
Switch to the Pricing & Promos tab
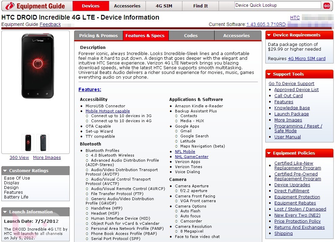click(98, 35)
